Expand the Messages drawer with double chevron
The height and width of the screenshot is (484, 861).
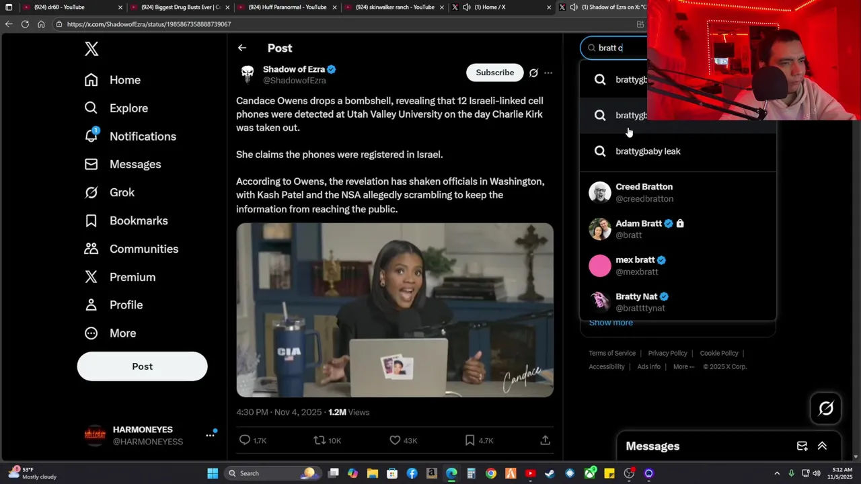[822, 446]
